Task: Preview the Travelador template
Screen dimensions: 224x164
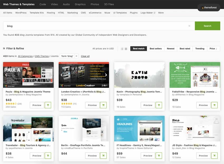Action: pos(37,156)
